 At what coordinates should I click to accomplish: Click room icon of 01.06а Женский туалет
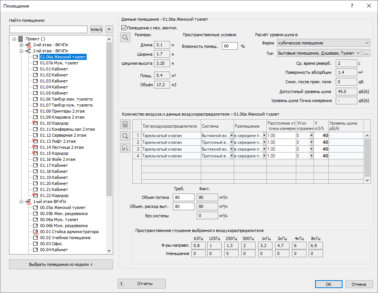click(x=35, y=57)
